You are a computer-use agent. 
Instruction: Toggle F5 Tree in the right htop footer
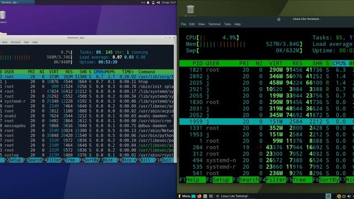click(299, 180)
